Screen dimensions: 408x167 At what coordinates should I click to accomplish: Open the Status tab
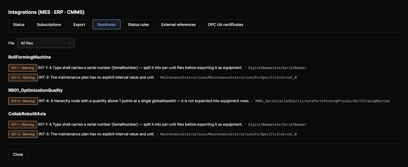click(x=19, y=25)
